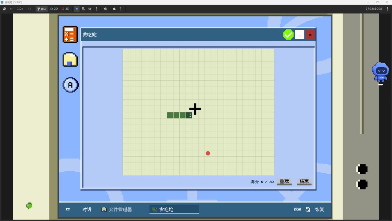Click the 就绪 status text in the taskbar
392x221 pixels.
click(298, 209)
